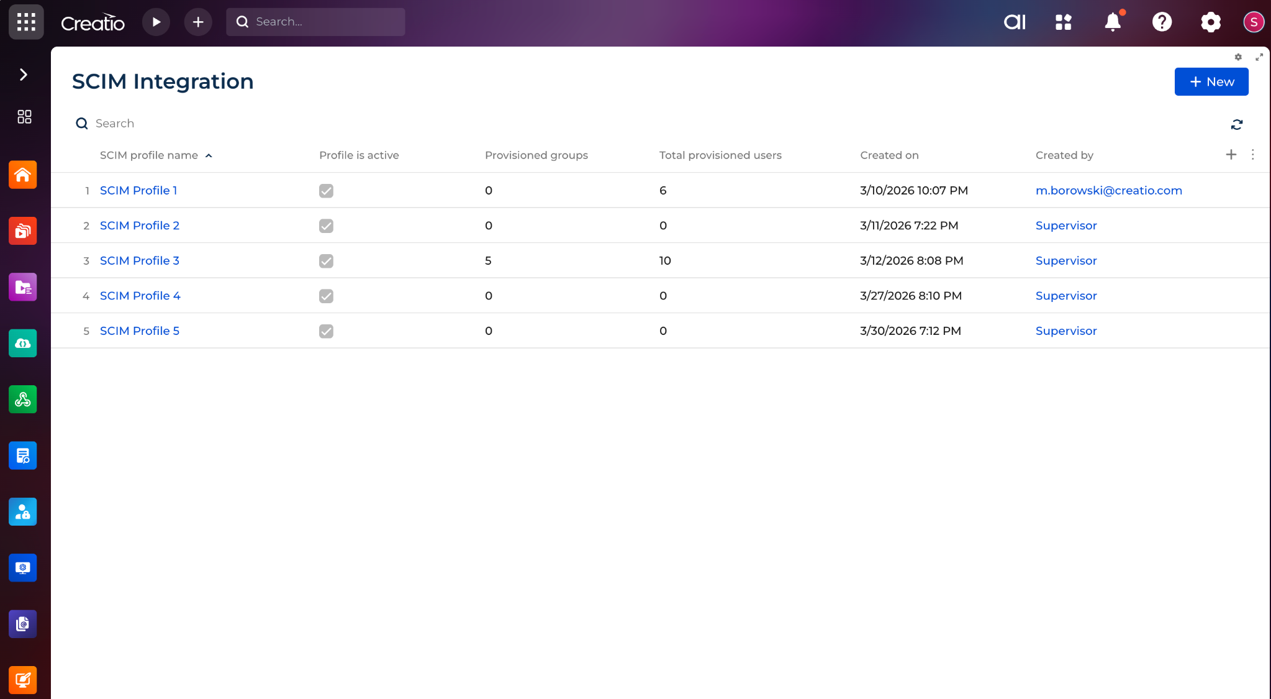
Task: Open the SCIM Profile 4 link
Action: coord(140,296)
